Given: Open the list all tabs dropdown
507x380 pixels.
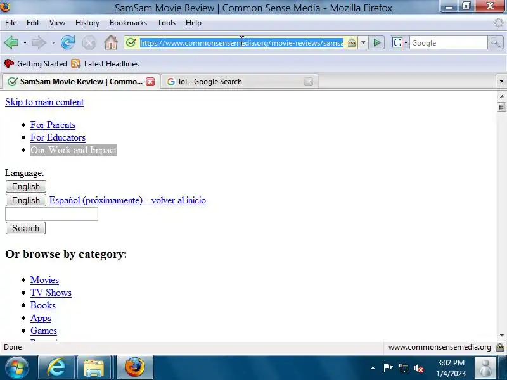Looking at the screenshot, I should (501, 82).
